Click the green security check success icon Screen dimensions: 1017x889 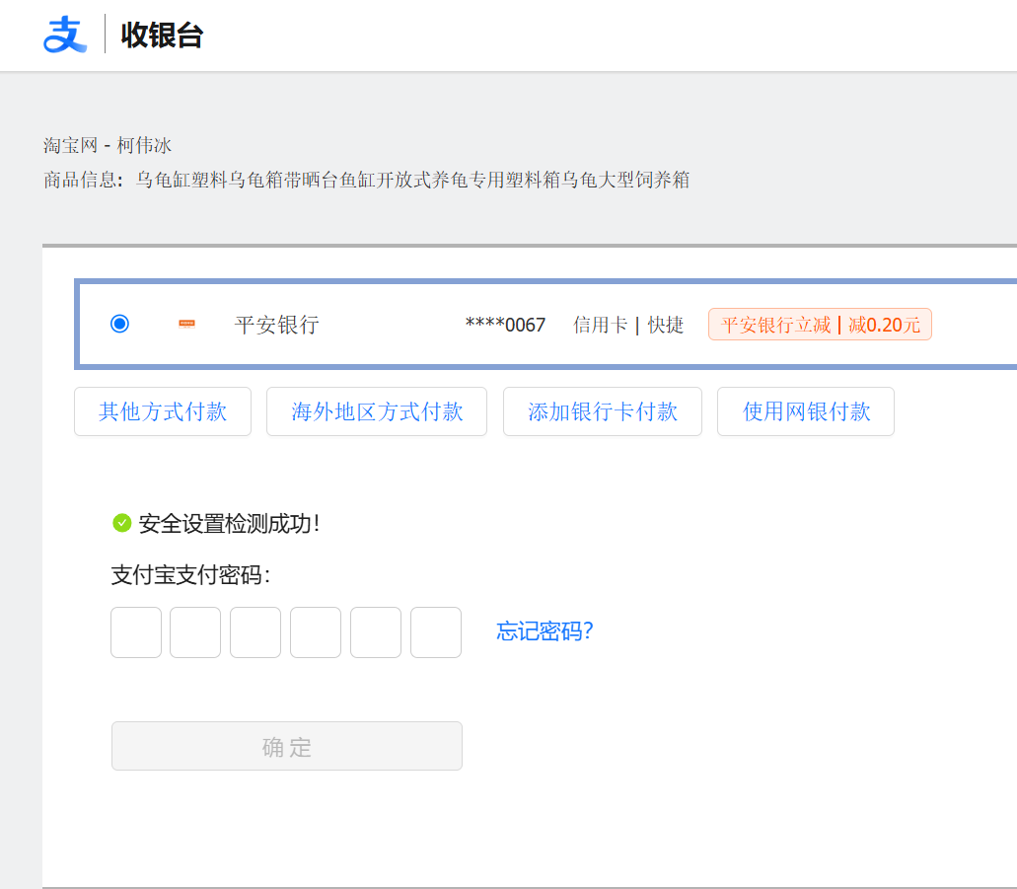tap(122, 523)
